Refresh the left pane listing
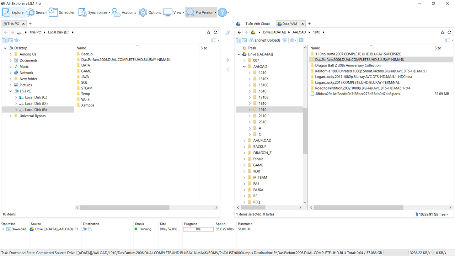The height and width of the screenshot is (256, 455). pyautogui.click(x=215, y=32)
